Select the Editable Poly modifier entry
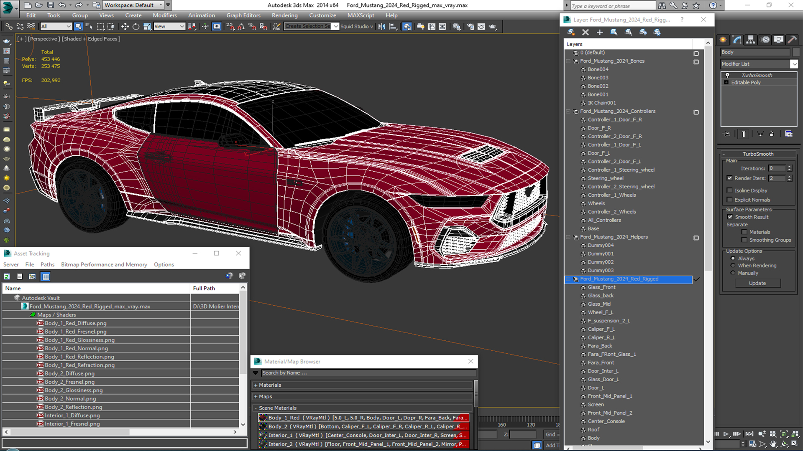 746,83
